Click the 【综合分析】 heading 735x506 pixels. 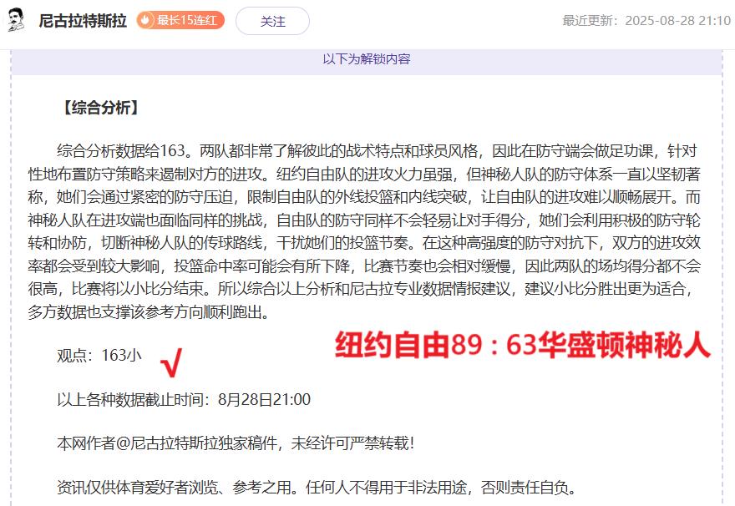pyautogui.click(x=101, y=108)
